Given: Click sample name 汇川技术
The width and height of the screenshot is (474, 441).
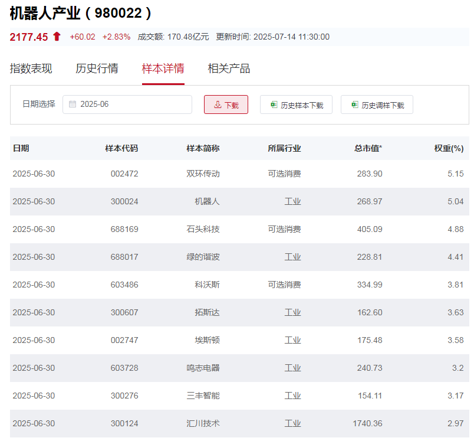Looking at the screenshot, I should tap(203, 423).
